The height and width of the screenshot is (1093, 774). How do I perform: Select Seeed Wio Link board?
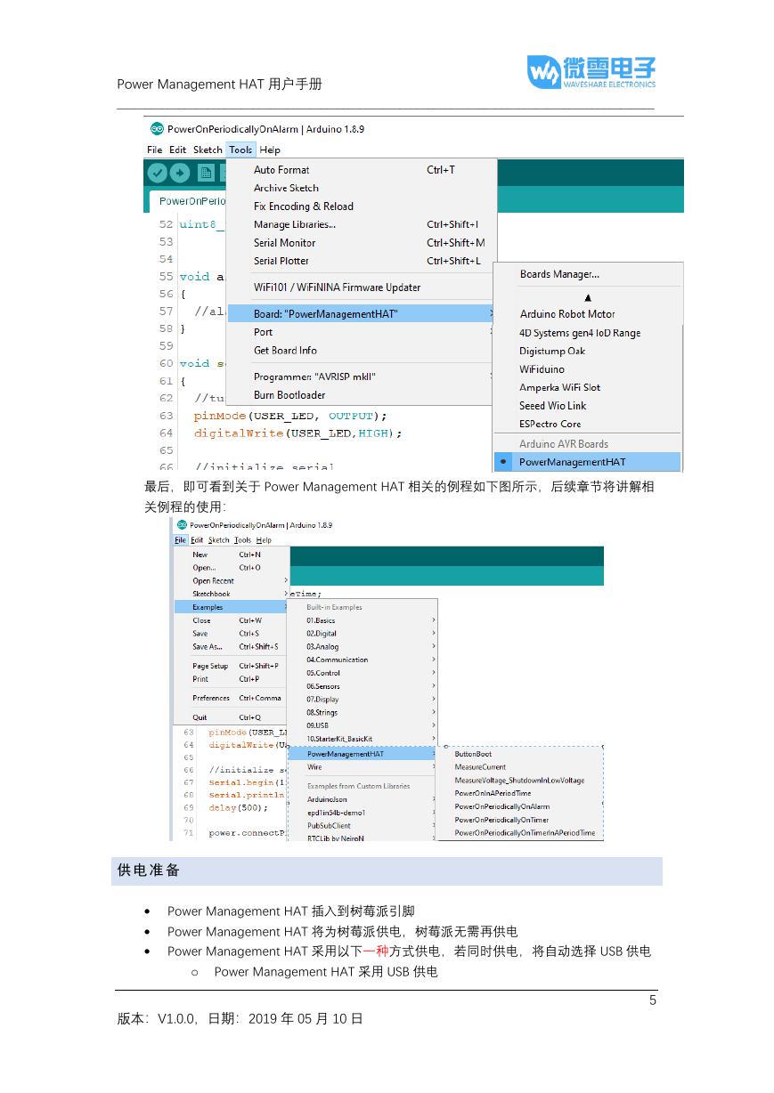pos(587,405)
